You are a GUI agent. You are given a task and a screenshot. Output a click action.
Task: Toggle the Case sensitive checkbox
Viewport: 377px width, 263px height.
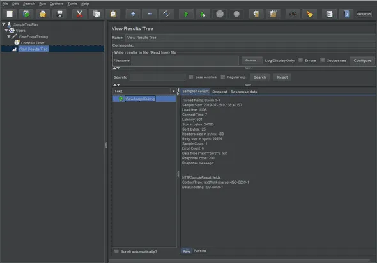tap(191, 77)
